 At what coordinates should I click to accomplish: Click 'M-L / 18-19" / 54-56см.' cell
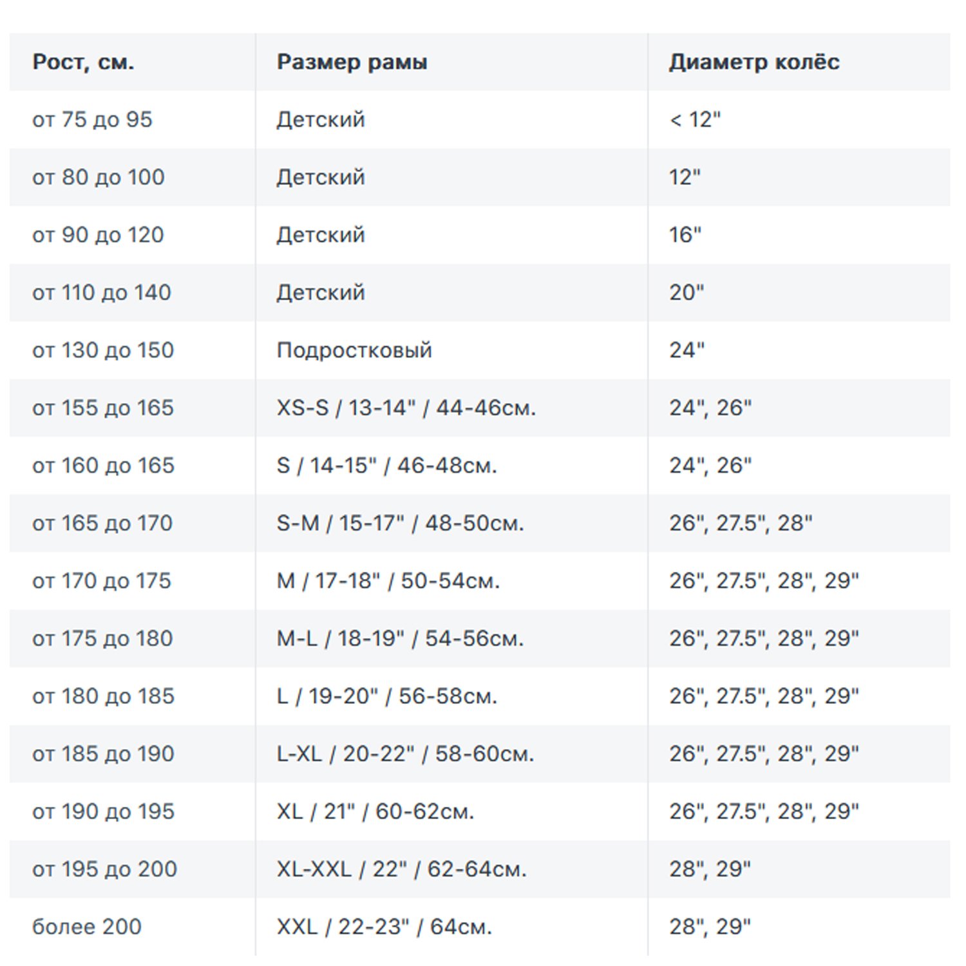pos(451,638)
